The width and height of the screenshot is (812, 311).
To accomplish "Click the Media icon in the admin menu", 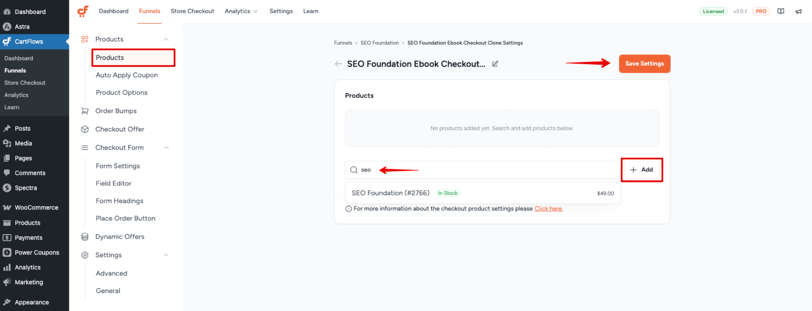I will click(7, 143).
